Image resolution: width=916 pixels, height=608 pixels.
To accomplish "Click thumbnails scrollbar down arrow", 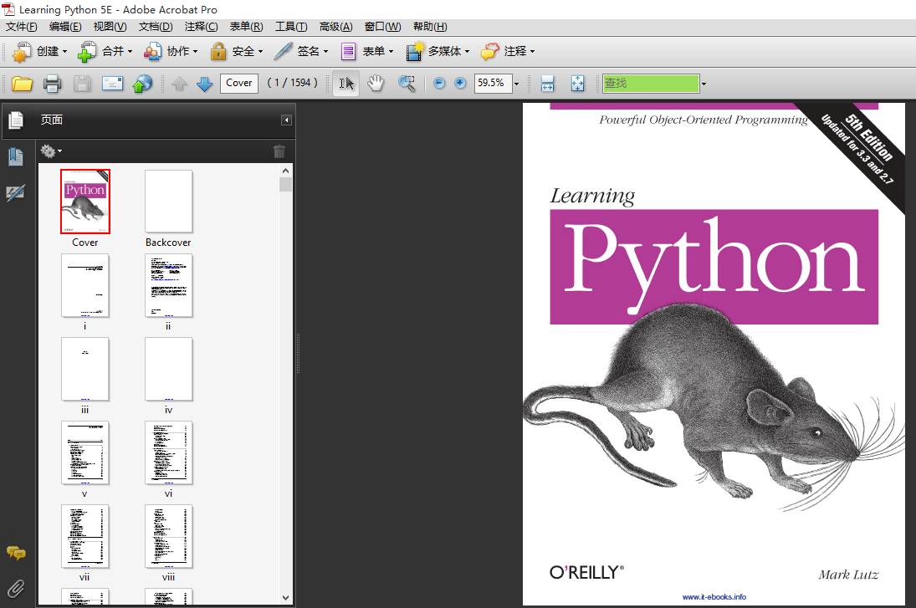I will [x=285, y=597].
